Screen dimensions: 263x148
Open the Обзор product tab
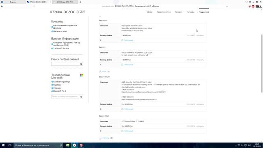click(149, 12)
